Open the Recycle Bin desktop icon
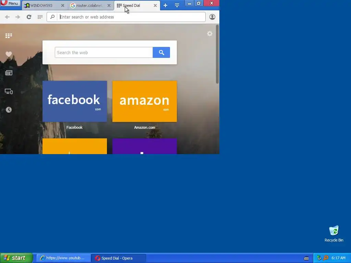The width and height of the screenshot is (351, 263). pos(334,234)
